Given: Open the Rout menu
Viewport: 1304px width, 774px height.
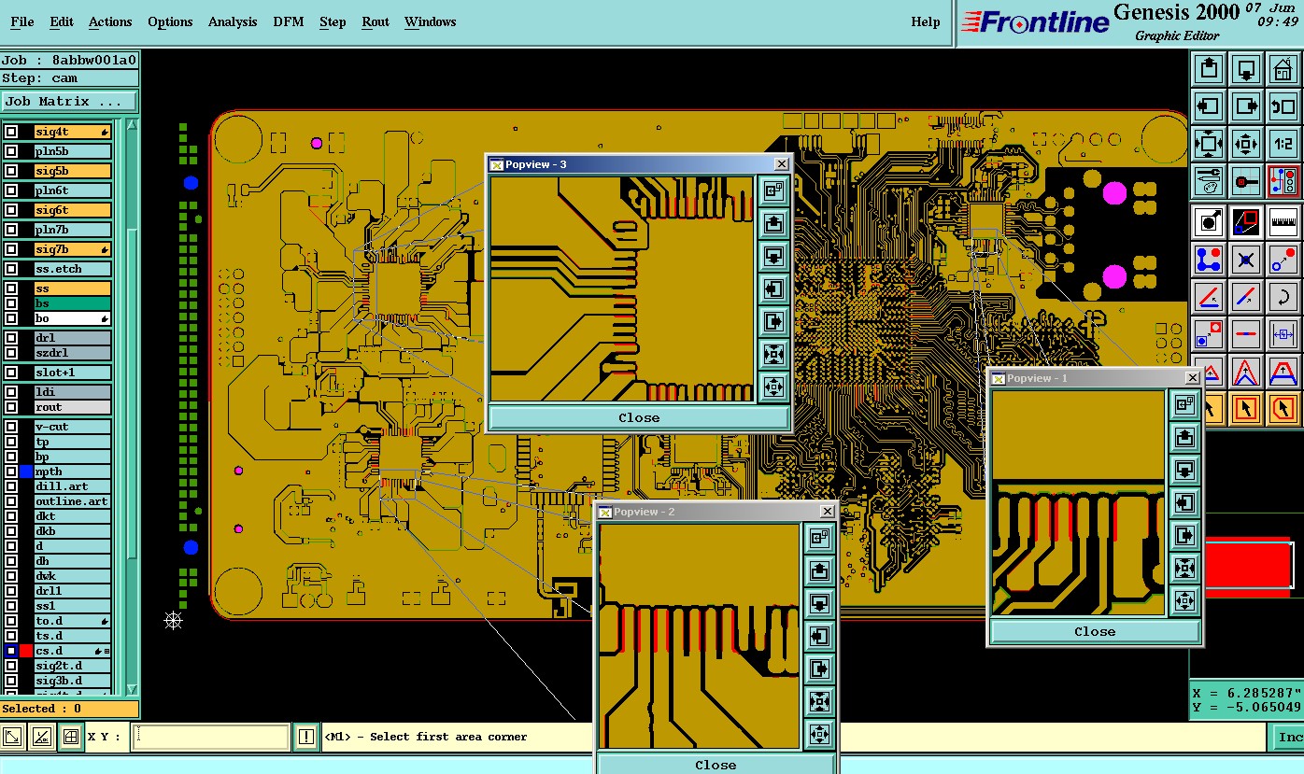Looking at the screenshot, I should click(x=376, y=21).
